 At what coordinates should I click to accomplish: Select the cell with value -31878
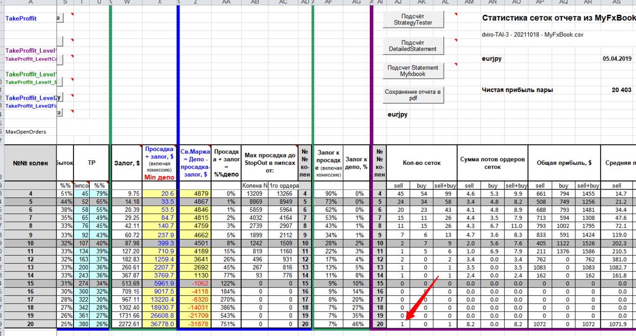(195, 324)
